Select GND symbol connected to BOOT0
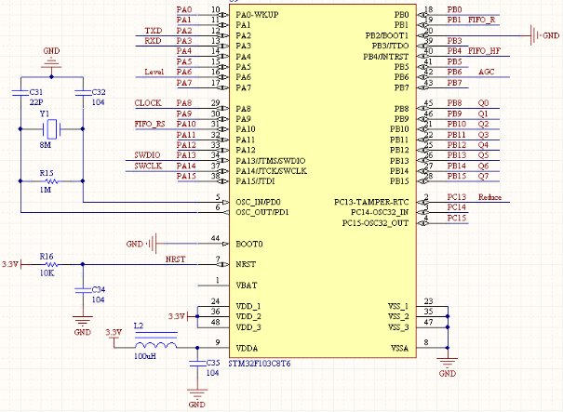 coord(152,244)
